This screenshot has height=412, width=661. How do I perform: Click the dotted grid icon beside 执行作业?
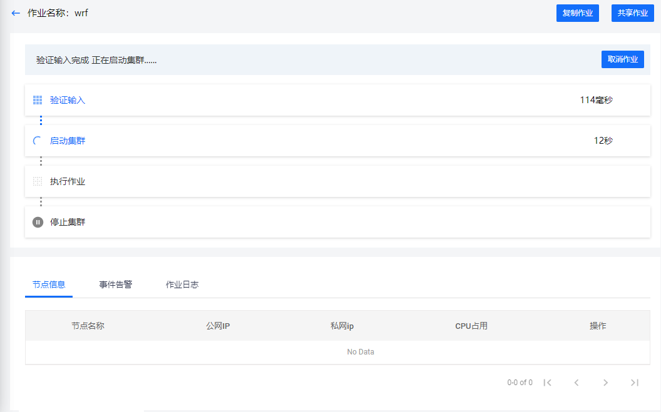[38, 181]
